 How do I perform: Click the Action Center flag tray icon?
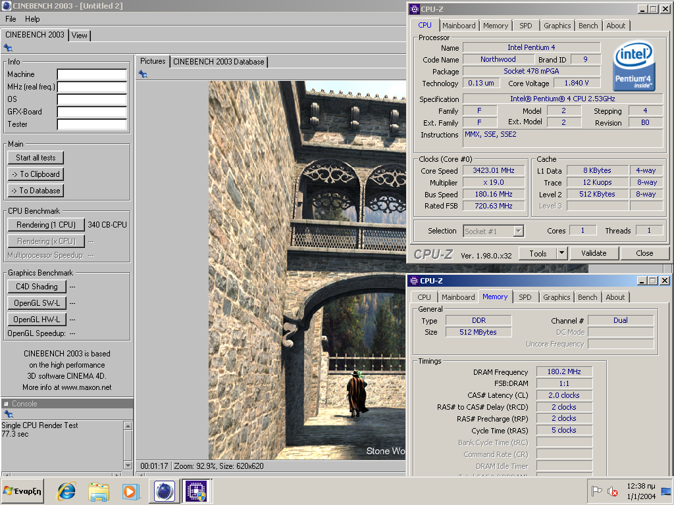point(596,491)
